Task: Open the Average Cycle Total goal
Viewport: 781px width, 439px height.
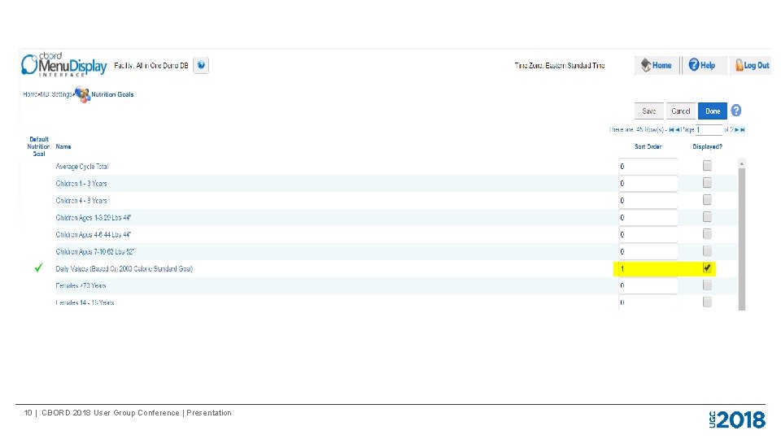Action: [x=81, y=167]
